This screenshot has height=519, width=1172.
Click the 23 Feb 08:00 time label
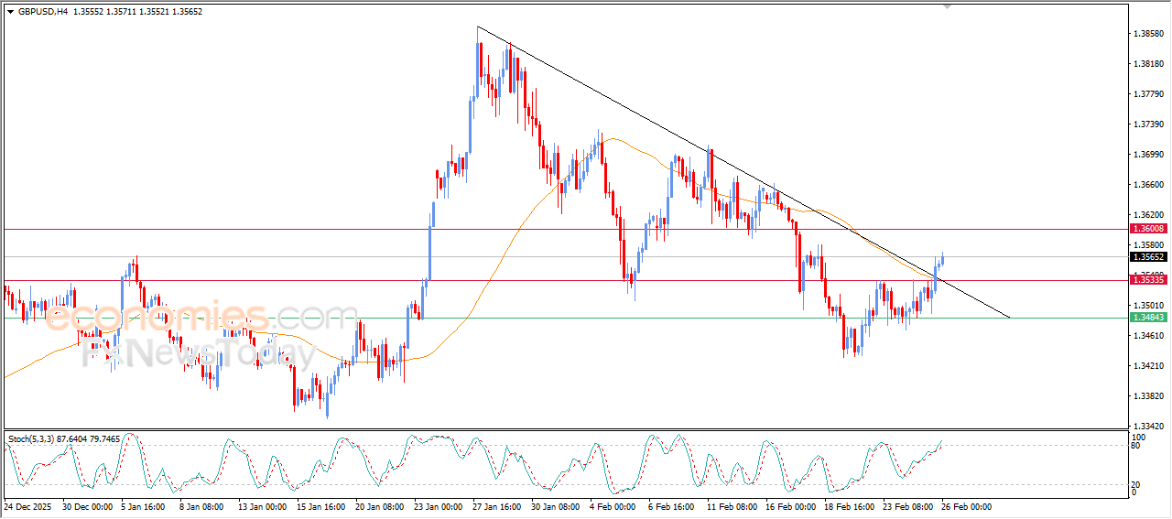908,506
